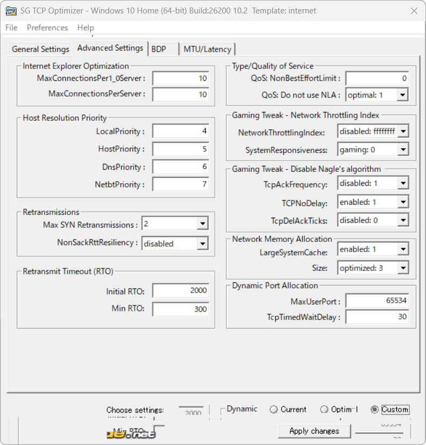Focus the DnsPriority input field
The width and height of the screenshot is (426, 445).
(x=180, y=166)
